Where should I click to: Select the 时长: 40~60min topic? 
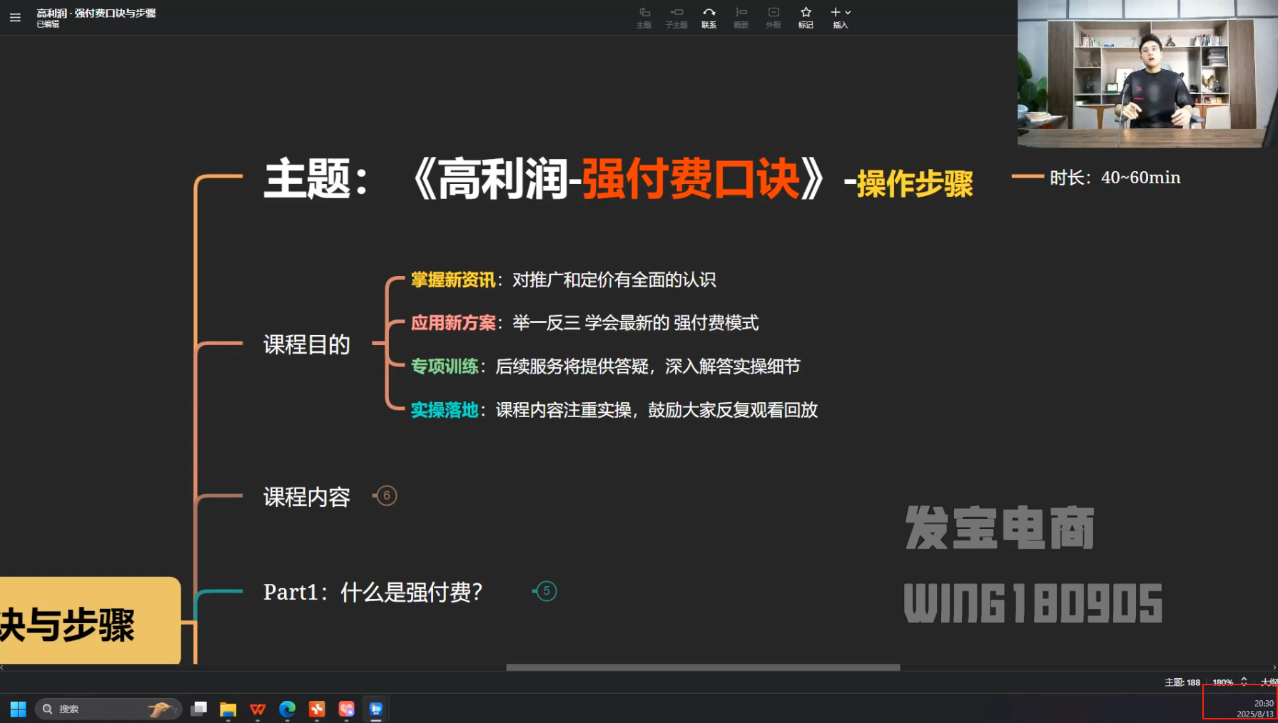tap(1115, 178)
